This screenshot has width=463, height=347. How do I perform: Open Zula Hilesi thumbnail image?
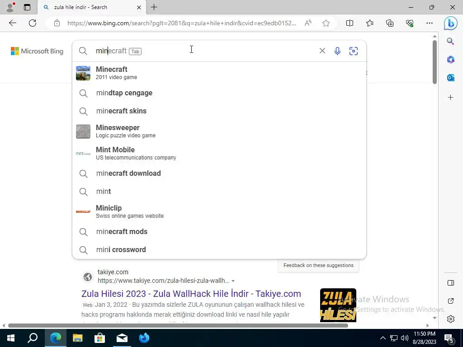tap(338, 305)
